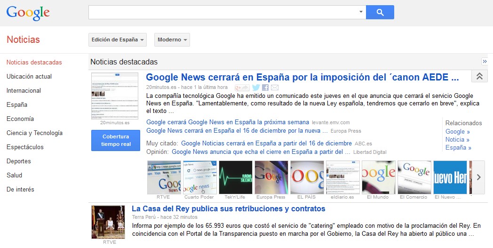Open the De interés section
This screenshot has height=248, width=493.
[20, 190]
